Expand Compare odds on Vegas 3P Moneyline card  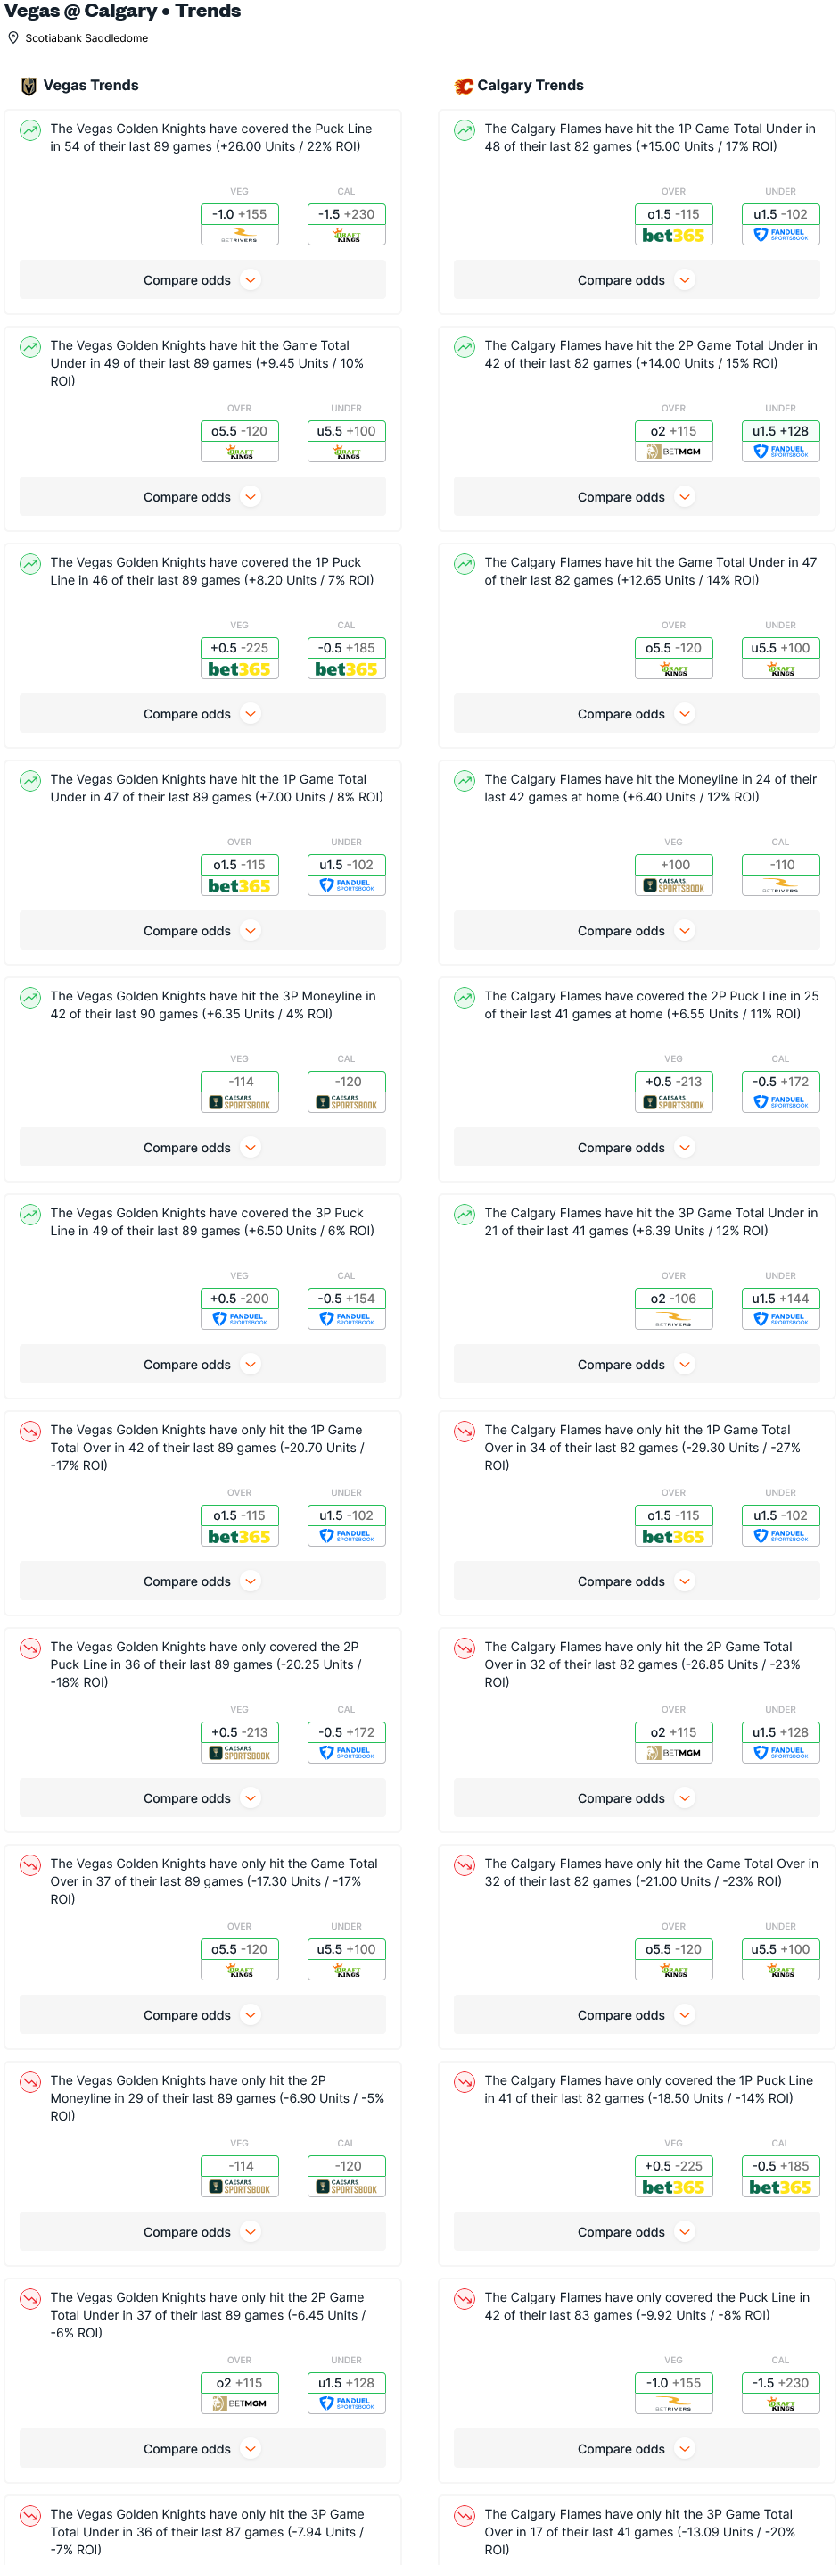pos(202,1148)
